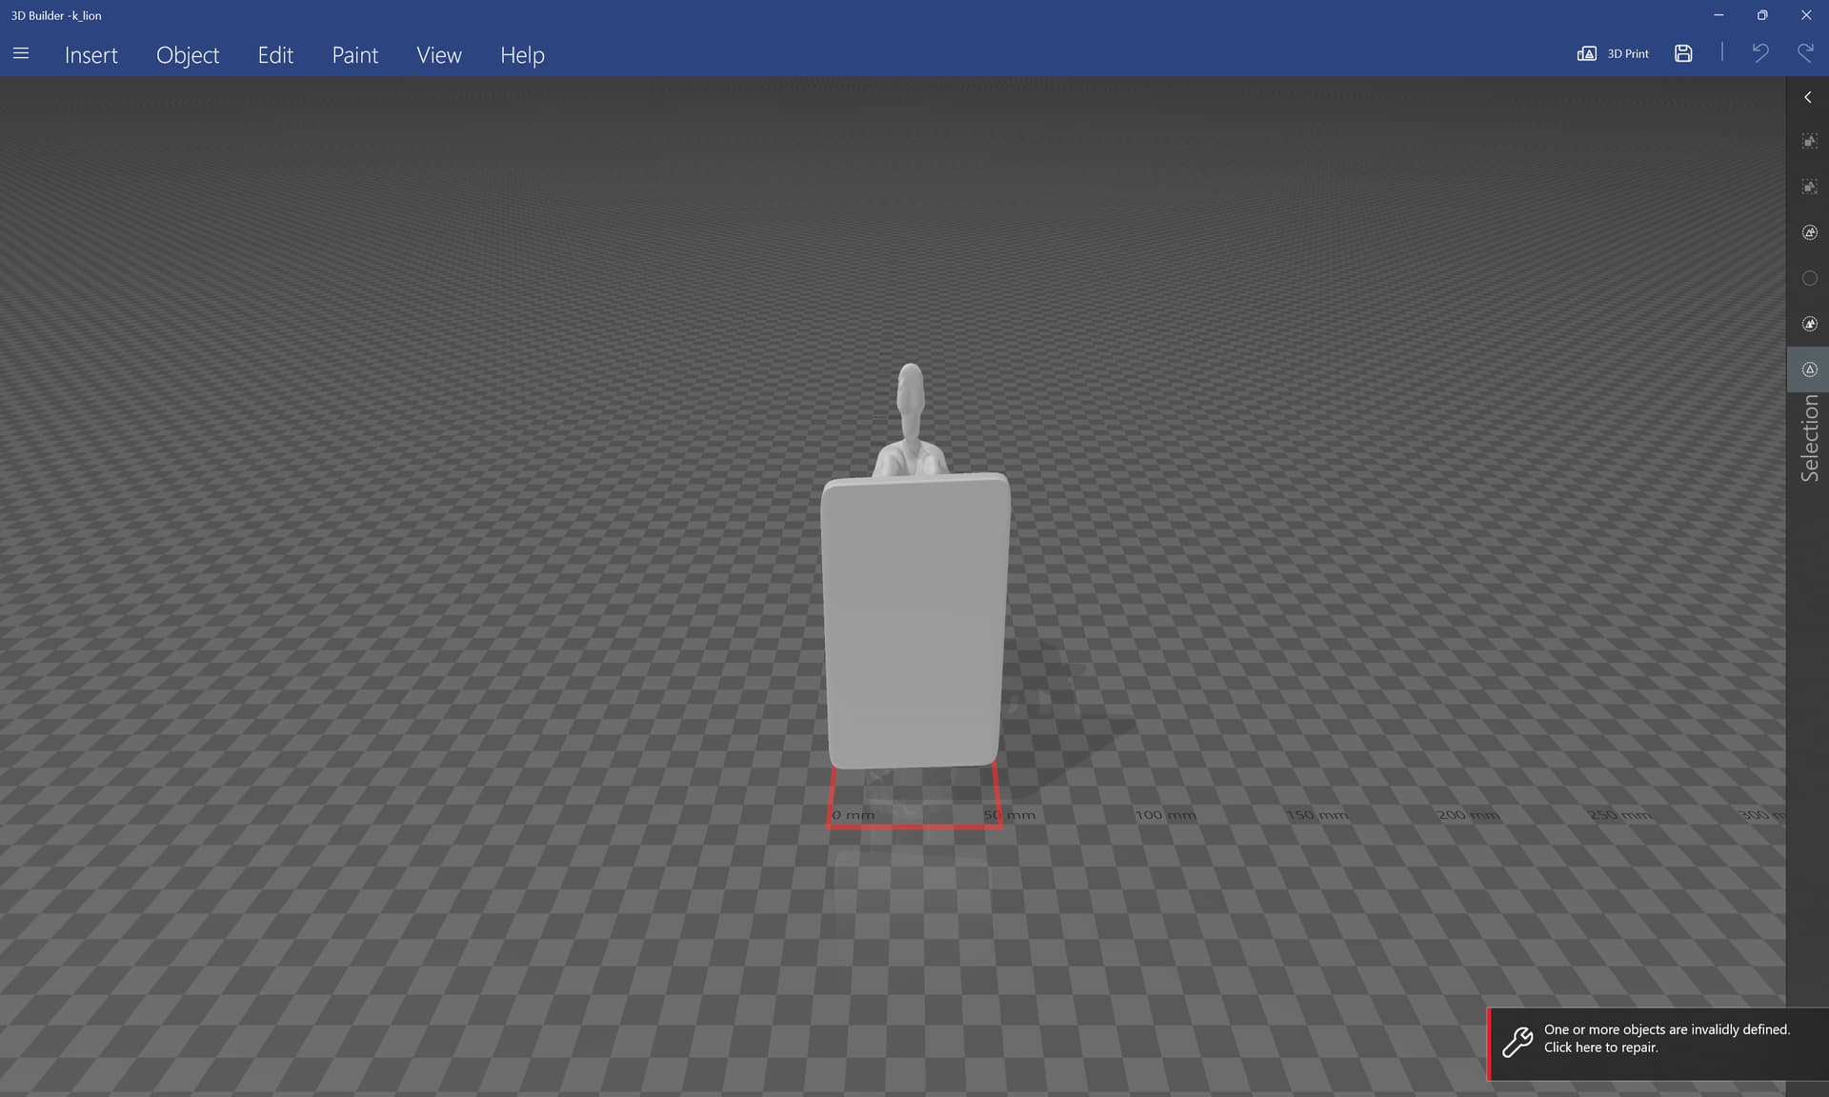This screenshot has width=1829, height=1097.
Task: Collapse the Selection panel with chevron
Action: (1807, 97)
